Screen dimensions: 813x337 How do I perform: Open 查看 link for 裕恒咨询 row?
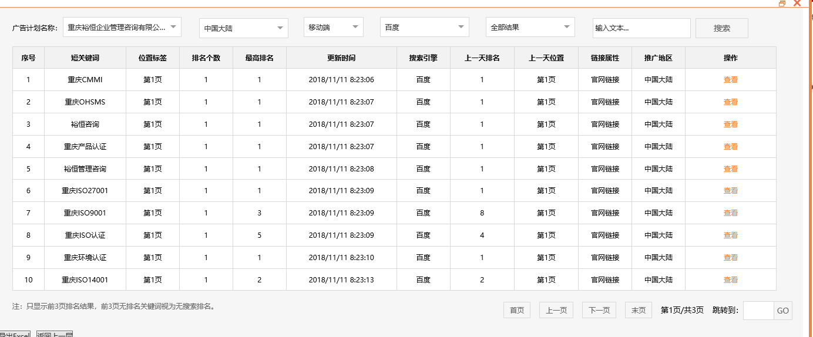731,124
